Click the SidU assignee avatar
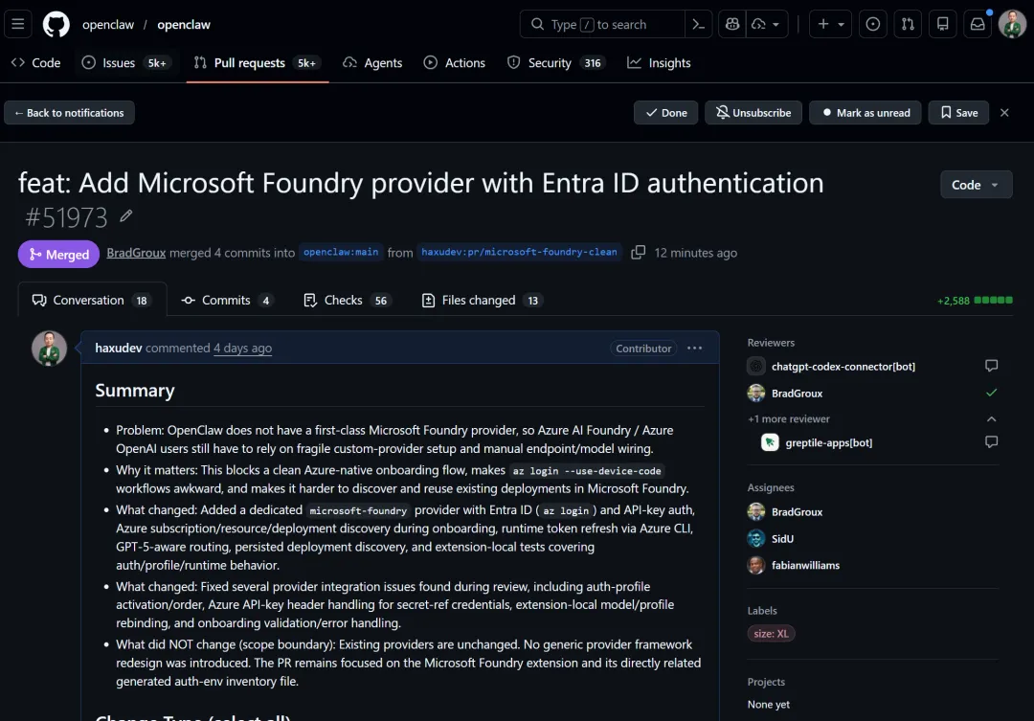Image resolution: width=1034 pixels, height=721 pixels. tap(756, 538)
